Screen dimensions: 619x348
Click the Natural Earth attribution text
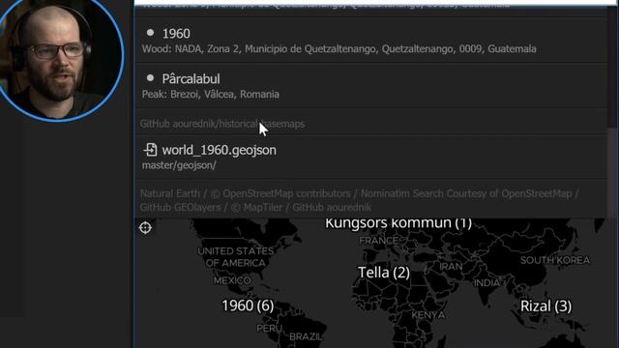click(x=170, y=193)
